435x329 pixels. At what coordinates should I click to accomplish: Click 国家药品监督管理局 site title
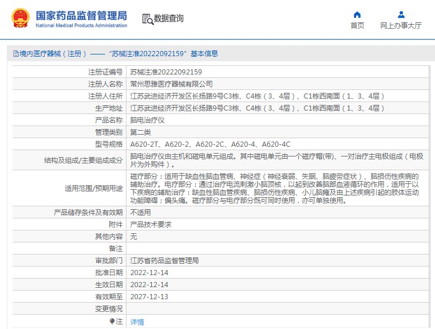tap(81, 15)
